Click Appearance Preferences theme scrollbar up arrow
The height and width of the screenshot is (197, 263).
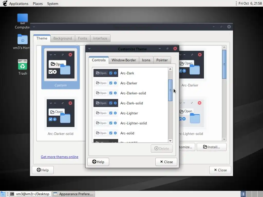tap(224, 47)
